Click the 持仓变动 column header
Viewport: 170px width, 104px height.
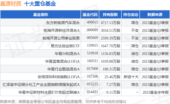coord(131,15)
